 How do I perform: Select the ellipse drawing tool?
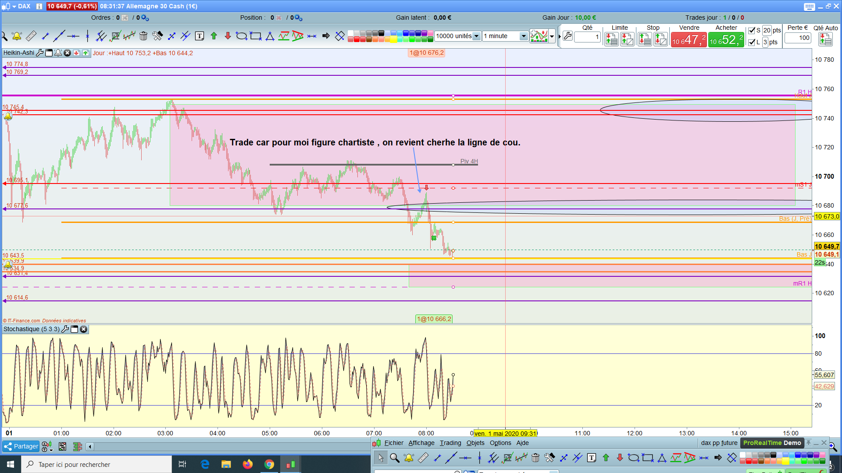[x=241, y=36]
